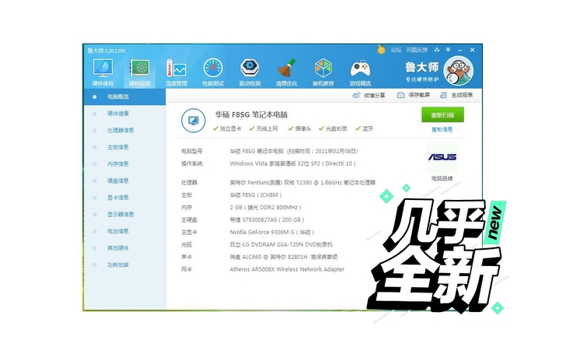Click the ASUS brand logo
Image resolution: width=566 pixels, height=354 pixels.
coord(442,157)
